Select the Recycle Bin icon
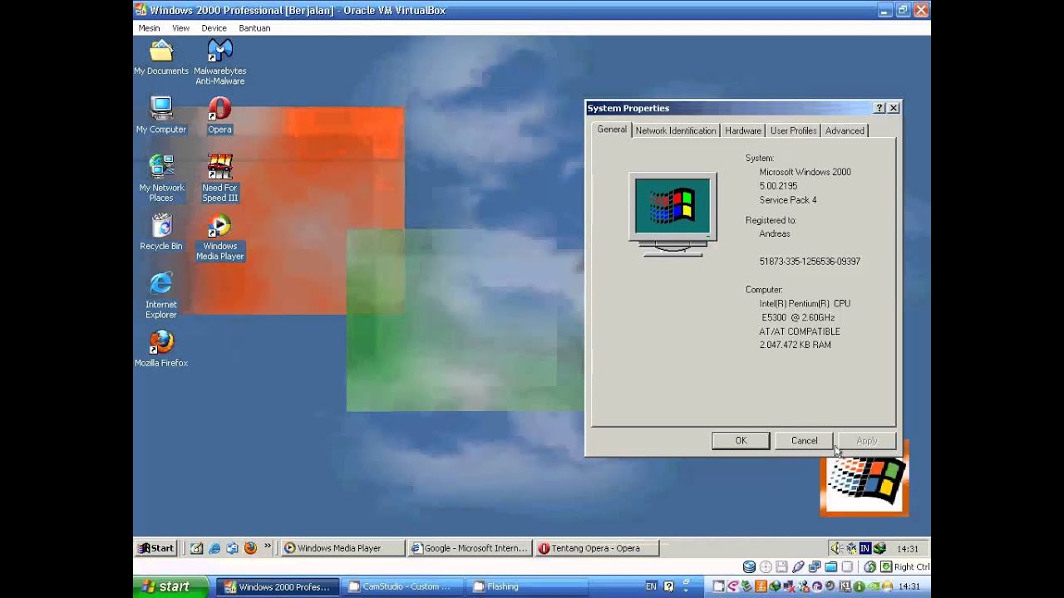Viewport: 1064px width, 598px height. pos(161,232)
